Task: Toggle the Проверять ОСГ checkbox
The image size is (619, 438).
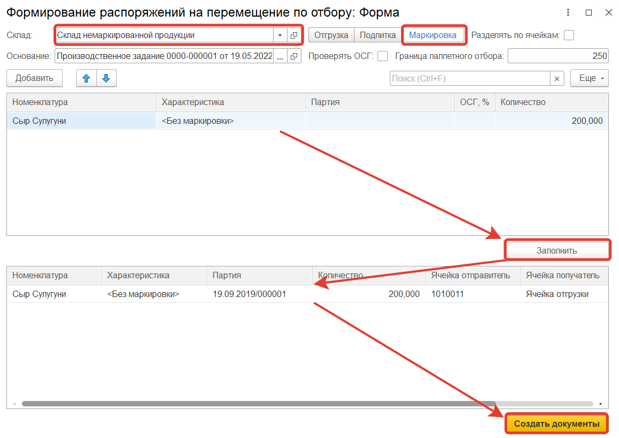Action: 382,56
